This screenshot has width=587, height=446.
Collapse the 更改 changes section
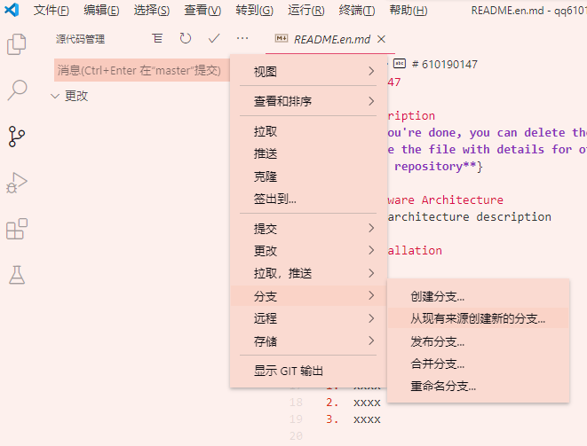pyautogui.click(x=55, y=96)
